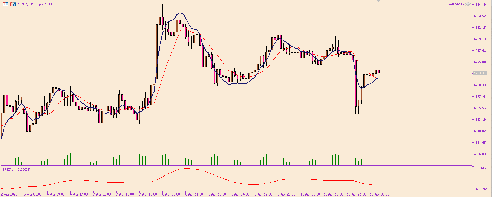Click the ExpertMACD graduation cap icon
This screenshot has width=492, height=197.
pyautogui.click(x=468, y=4)
